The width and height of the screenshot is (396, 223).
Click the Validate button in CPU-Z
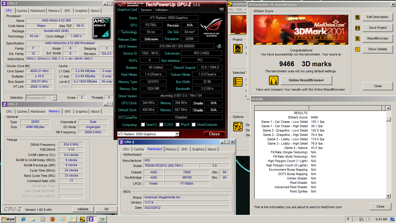(x=83, y=209)
